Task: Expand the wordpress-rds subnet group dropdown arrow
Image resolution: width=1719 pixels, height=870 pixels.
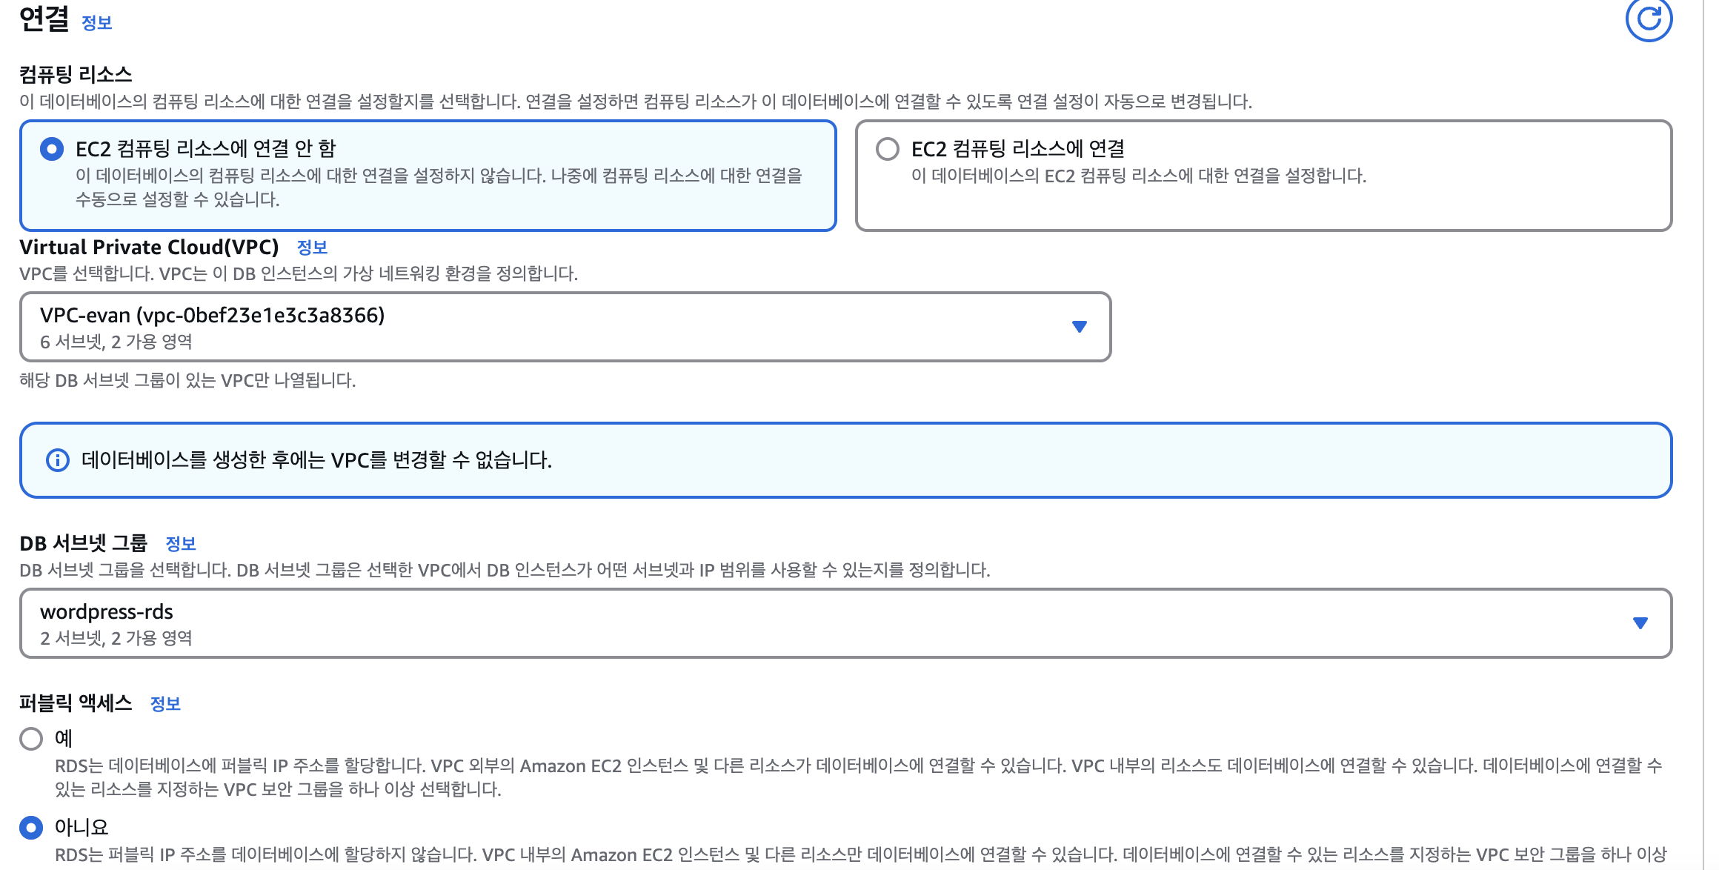Action: click(1640, 623)
